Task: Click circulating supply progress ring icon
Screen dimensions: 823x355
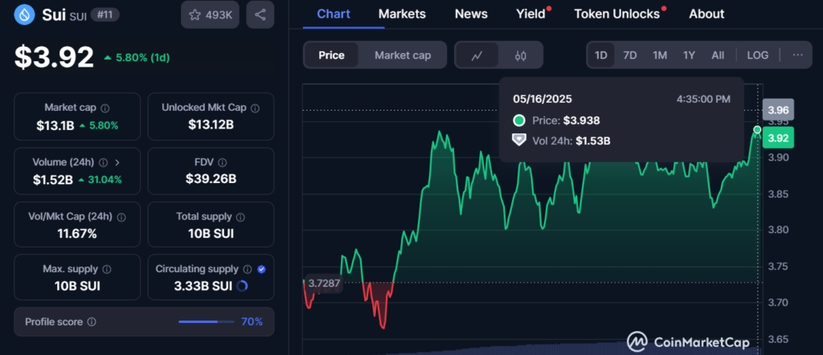Action: pos(243,286)
